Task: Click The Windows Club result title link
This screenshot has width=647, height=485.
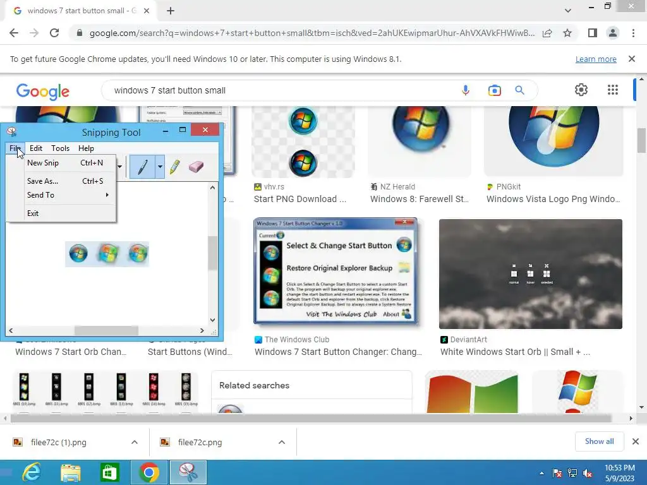Action: 338,352
